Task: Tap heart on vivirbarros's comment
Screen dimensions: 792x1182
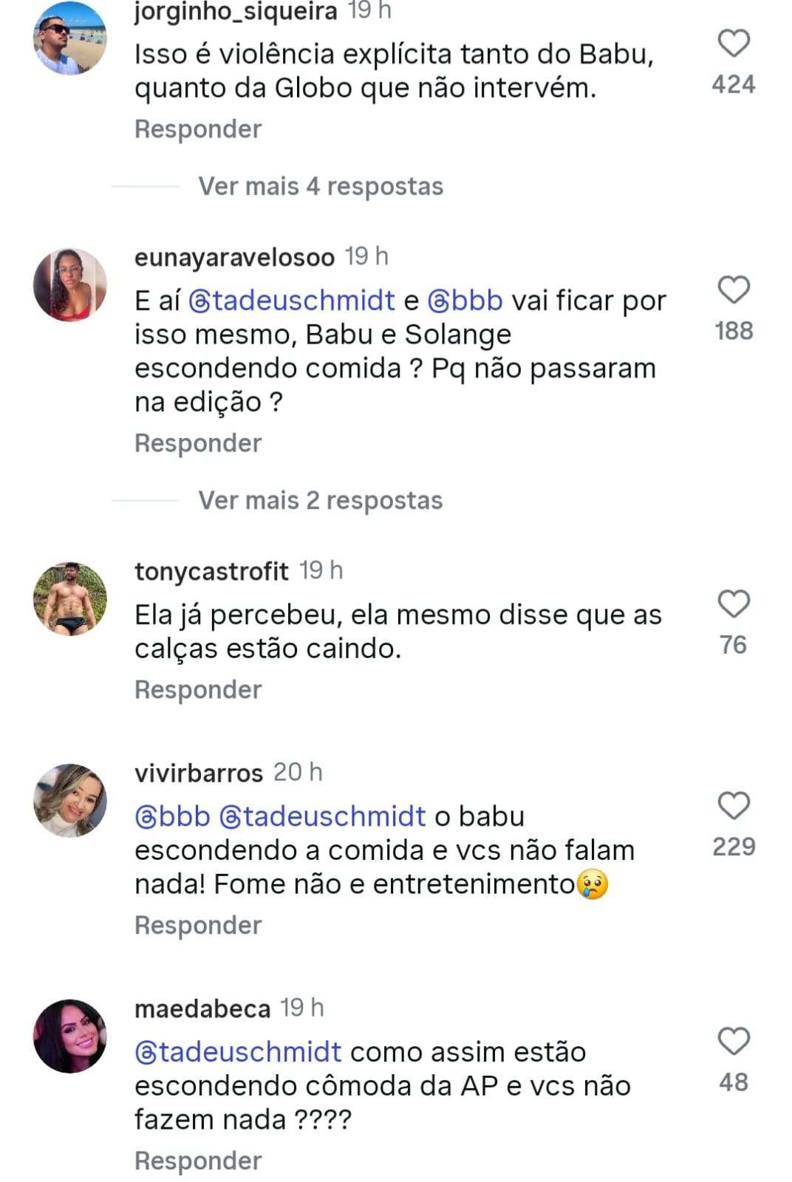Action: tap(734, 805)
